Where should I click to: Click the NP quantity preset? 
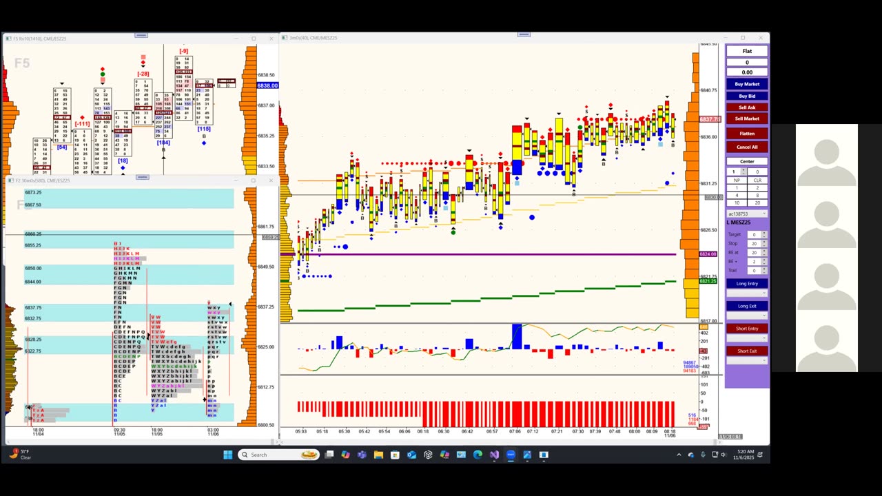point(737,180)
